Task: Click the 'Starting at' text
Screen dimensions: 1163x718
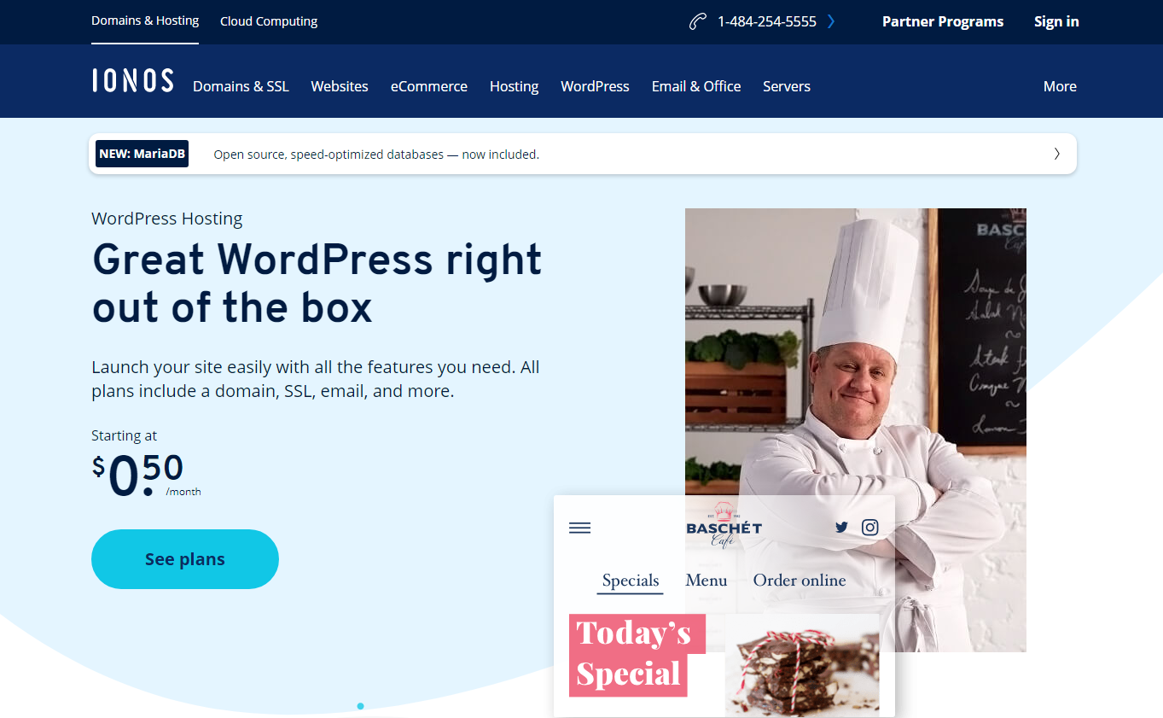Action: click(125, 435)
